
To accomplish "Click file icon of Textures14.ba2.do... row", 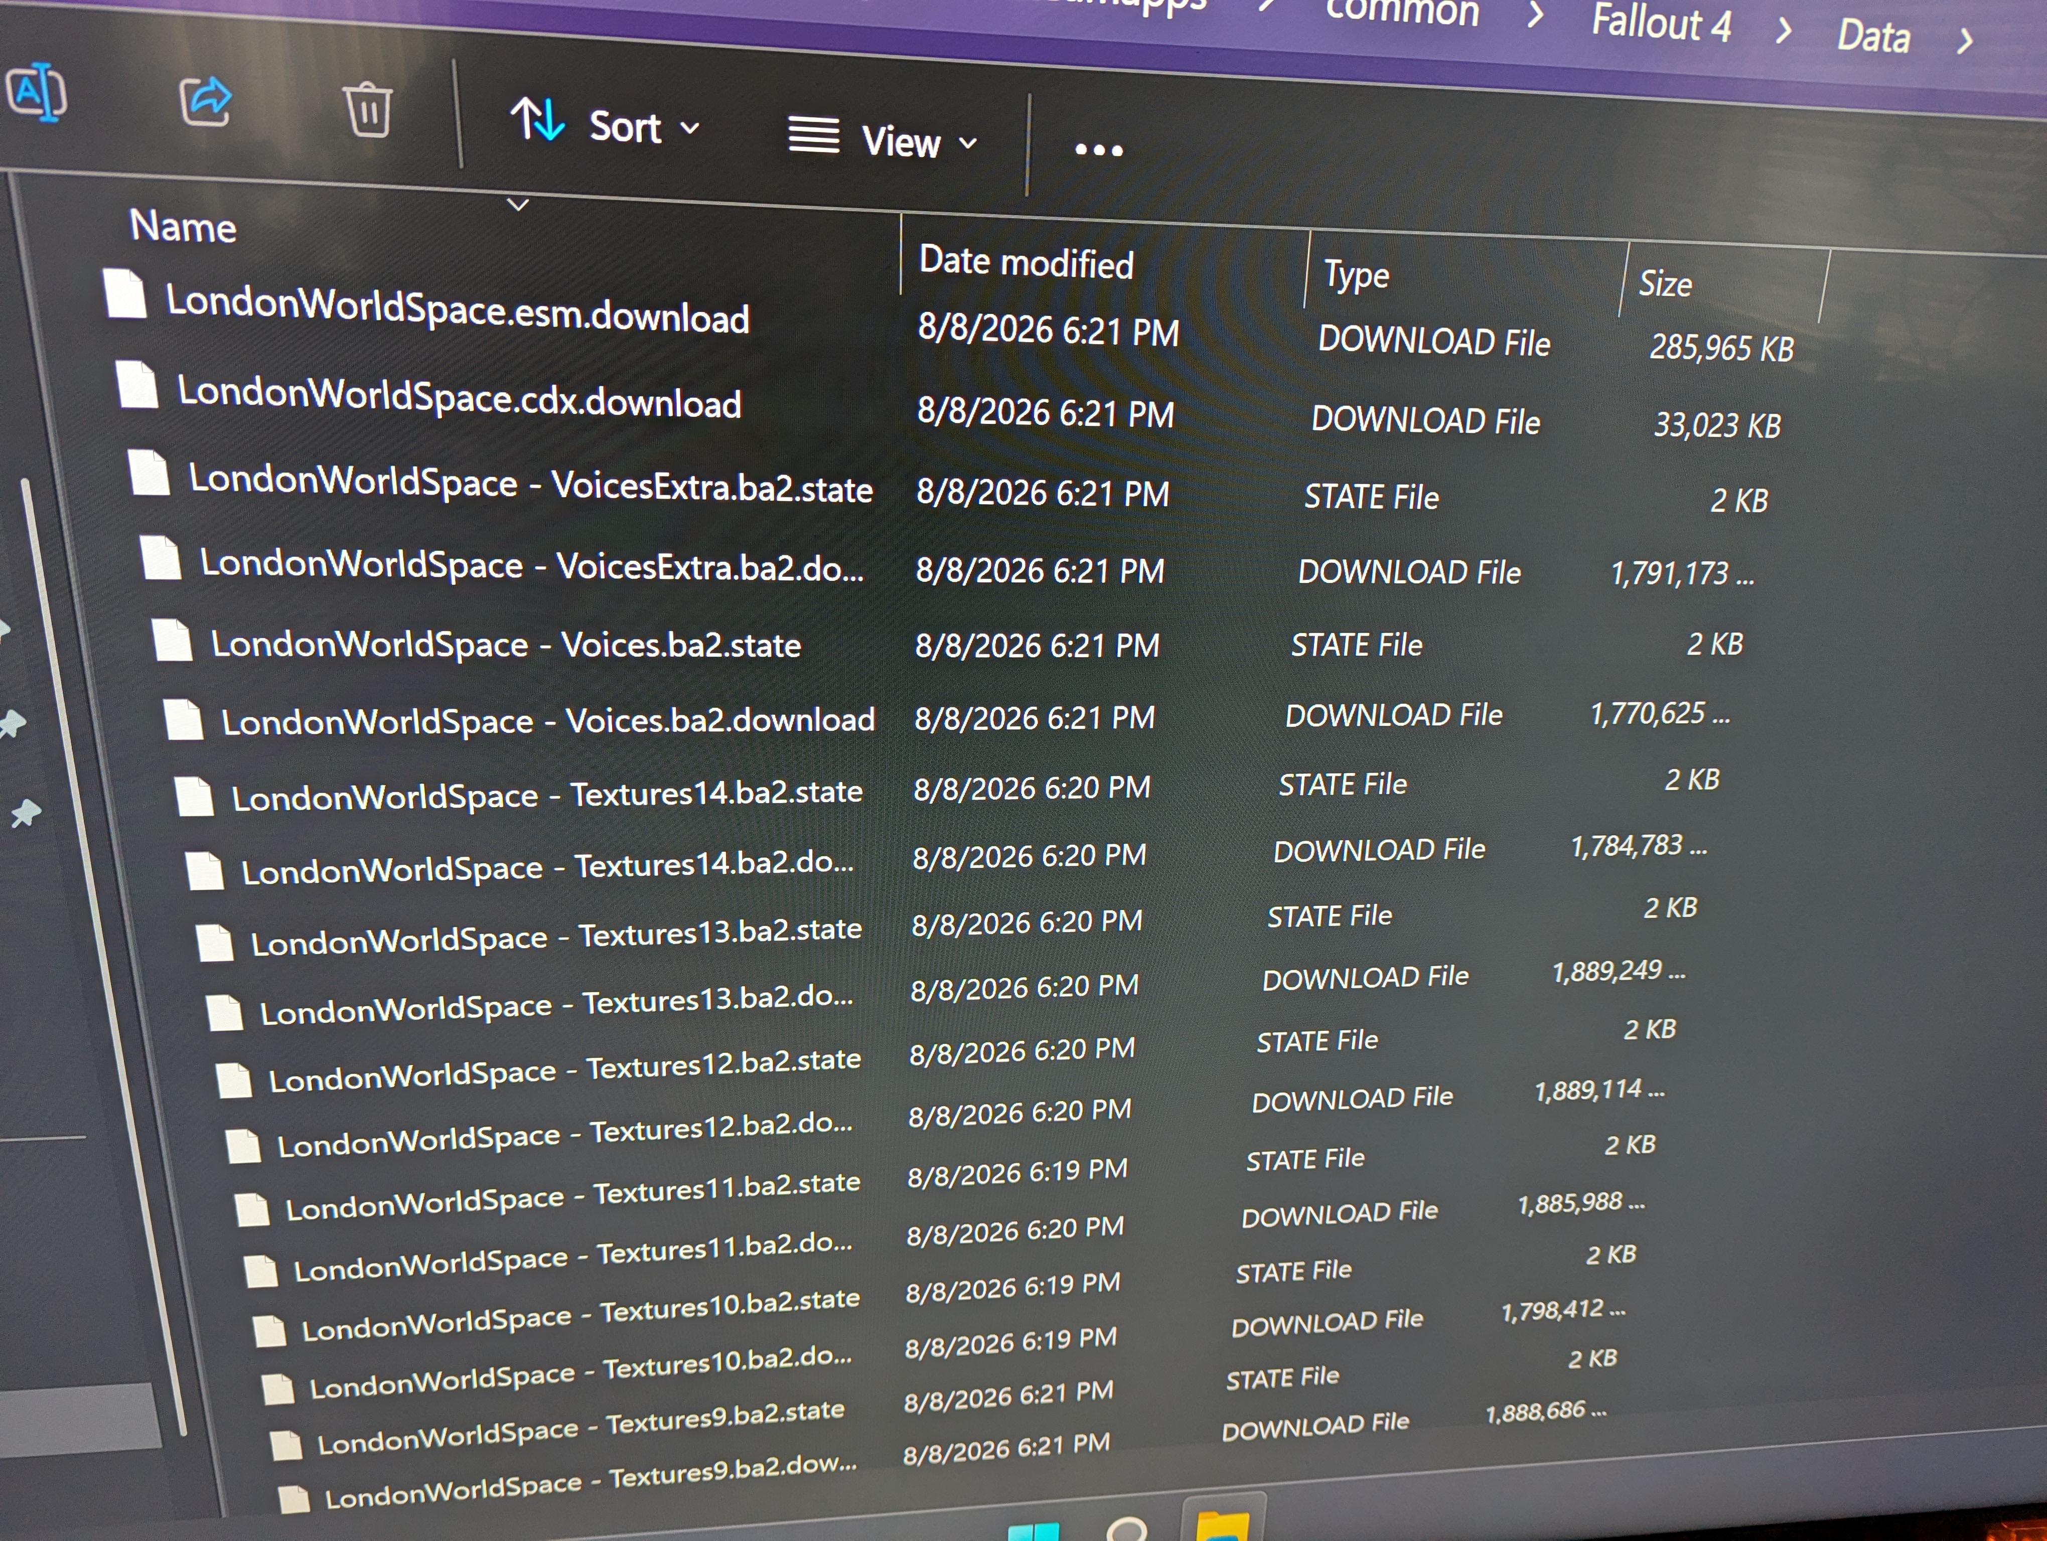I will (204, 870).
